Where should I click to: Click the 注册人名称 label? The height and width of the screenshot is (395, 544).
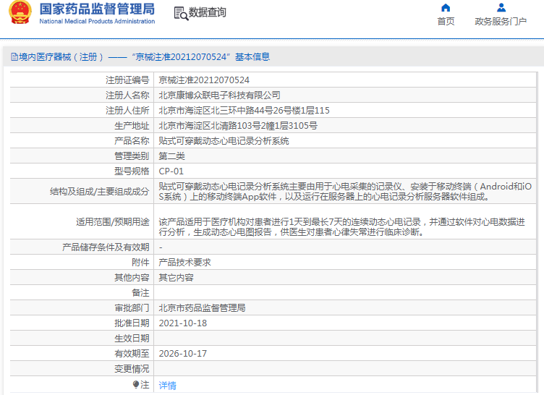(127, 95)
